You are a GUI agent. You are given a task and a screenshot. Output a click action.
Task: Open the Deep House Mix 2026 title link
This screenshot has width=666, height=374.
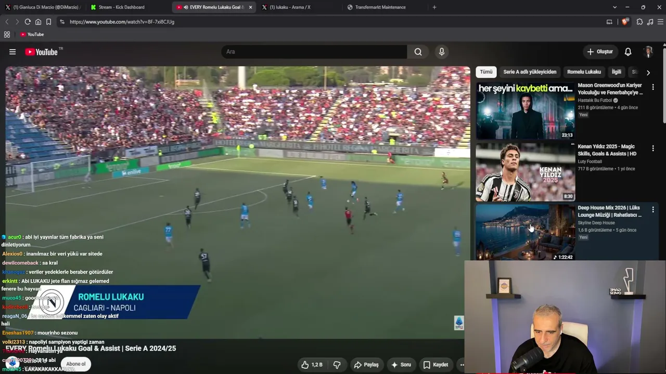610,211
